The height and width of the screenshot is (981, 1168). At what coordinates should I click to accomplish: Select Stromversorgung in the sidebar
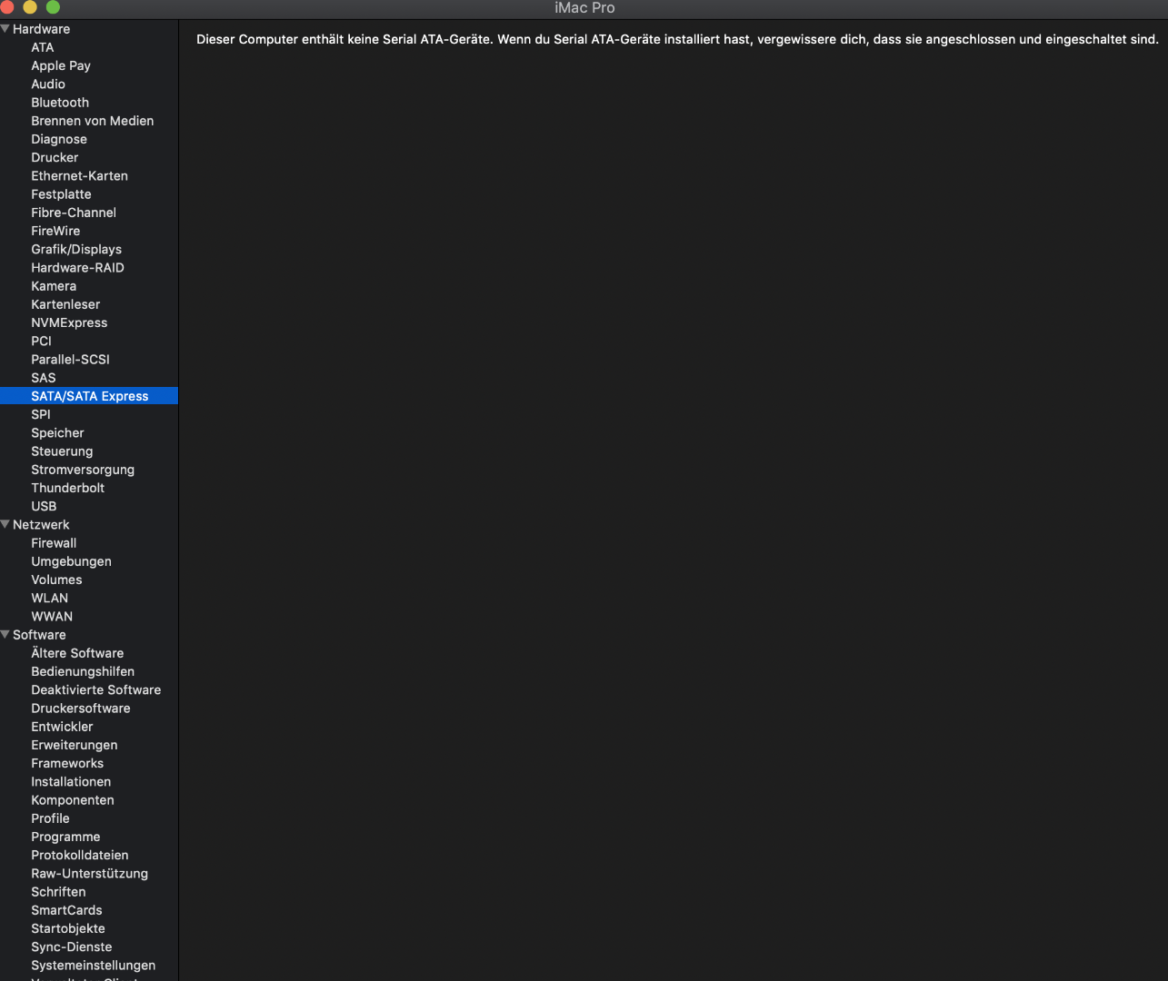pyautogui.click(x=83, y=470)
